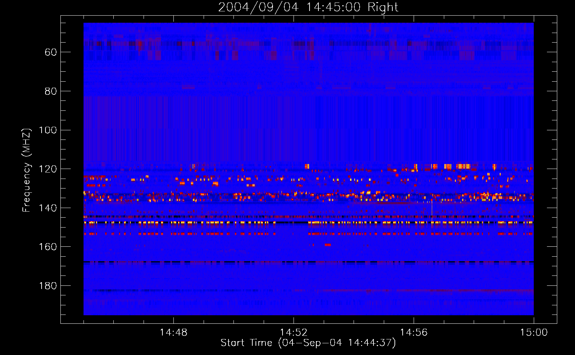Image resolution: width=575 pixels, height=355 pixels.
Task: Click the 120 frequency tick label
Action: click(48, 169)
